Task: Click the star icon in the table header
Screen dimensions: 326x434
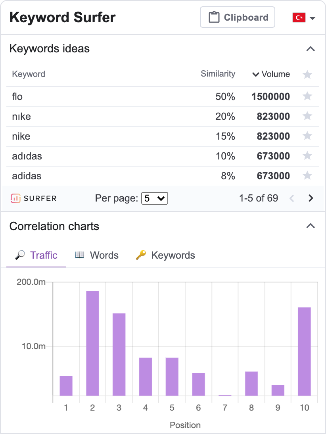Action: [x=307, y=74]
